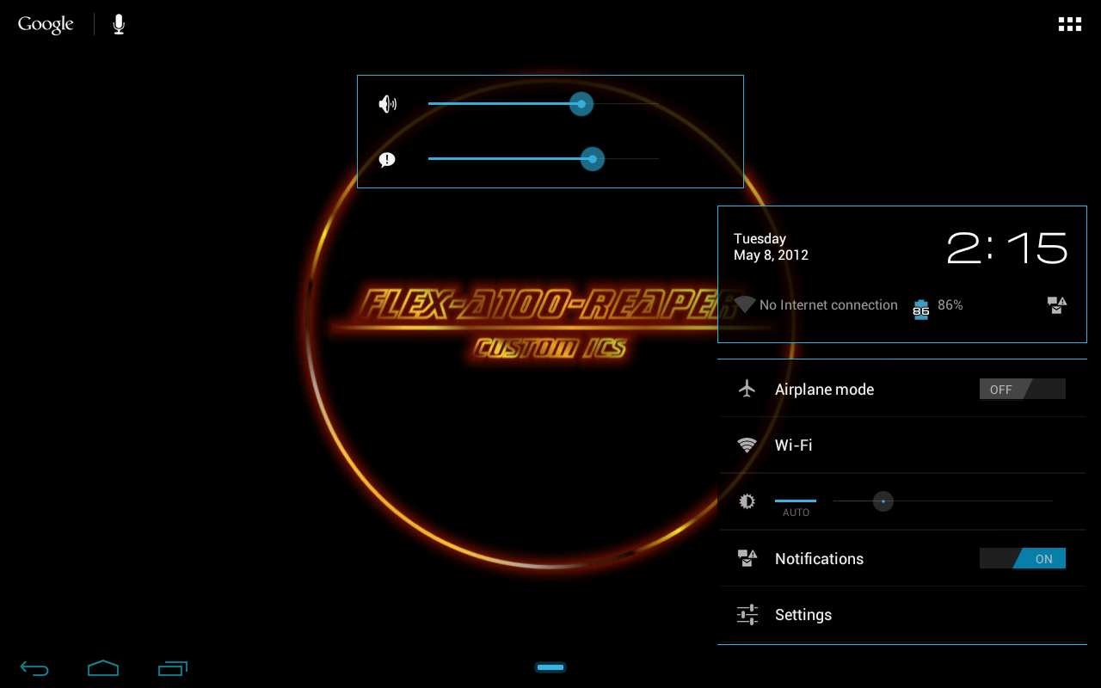Tap the media volume speaker icon
The image size is (1101, 688).
coord(388,105)
